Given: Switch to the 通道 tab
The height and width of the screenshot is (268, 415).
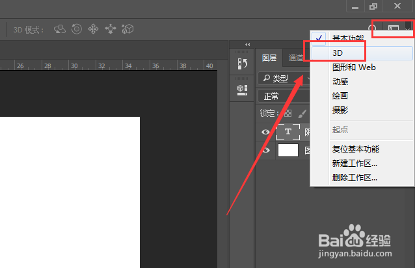Looking at the screenshot, I should point(296,58).
